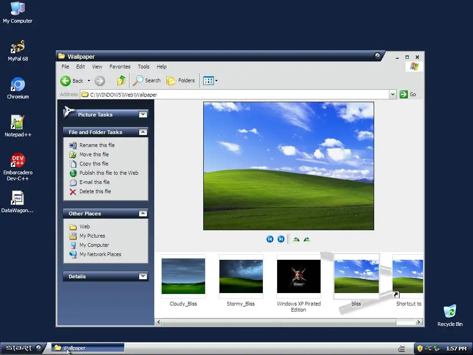Viewport: 473px width, 355px height.
Task: Click the large Bliss preview image
Action: pos(289,166)
